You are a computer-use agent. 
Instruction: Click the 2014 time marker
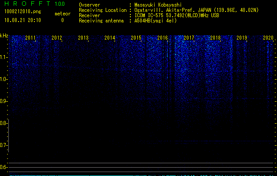[110, 37]
